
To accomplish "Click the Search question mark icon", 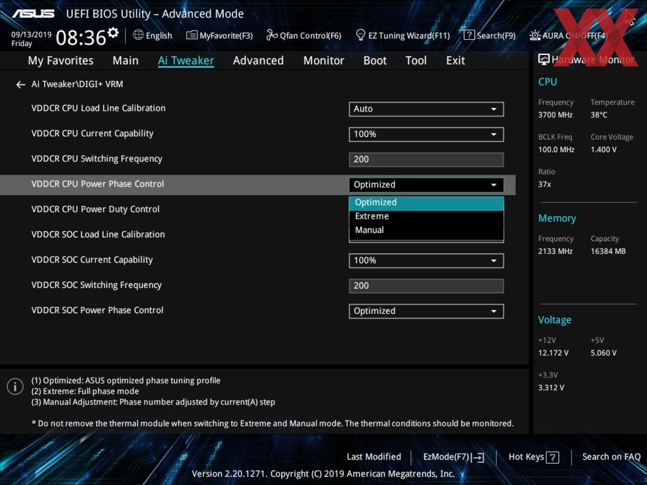I will [469, 35].
